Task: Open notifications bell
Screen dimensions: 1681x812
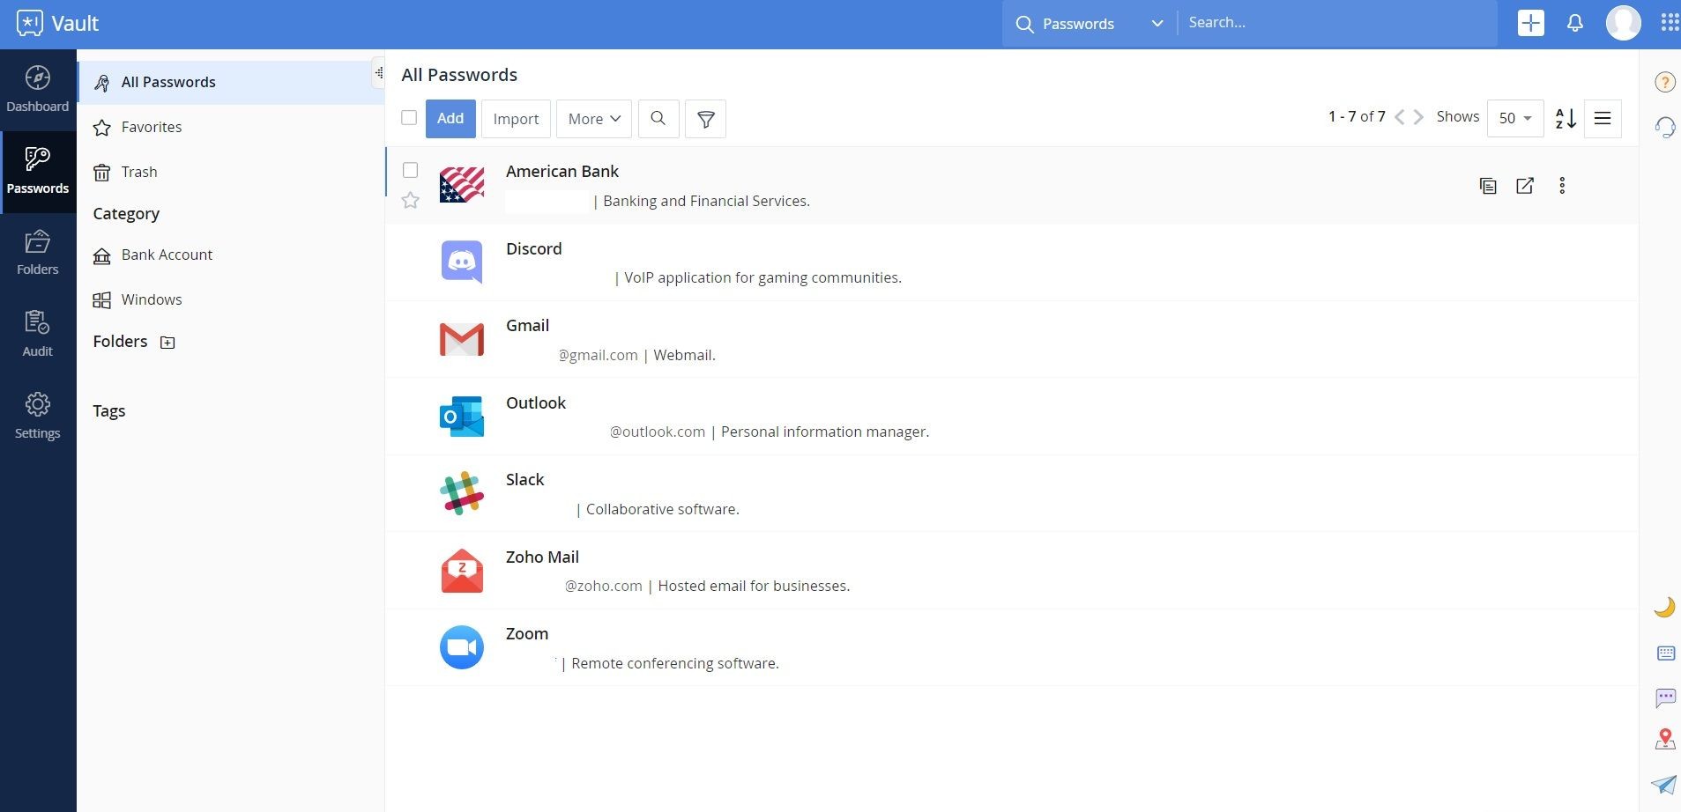Action: click(x=1575, y=23)
